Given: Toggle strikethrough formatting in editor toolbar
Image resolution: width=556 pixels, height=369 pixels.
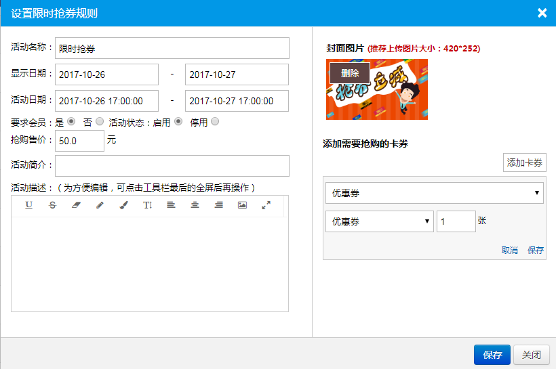Looking at the screenshot, I should (x=52, y=205).
